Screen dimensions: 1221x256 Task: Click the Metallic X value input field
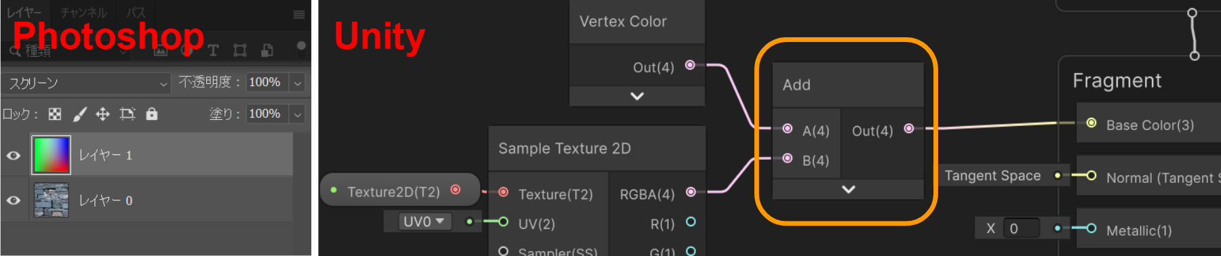click(x=1022, y=228)
